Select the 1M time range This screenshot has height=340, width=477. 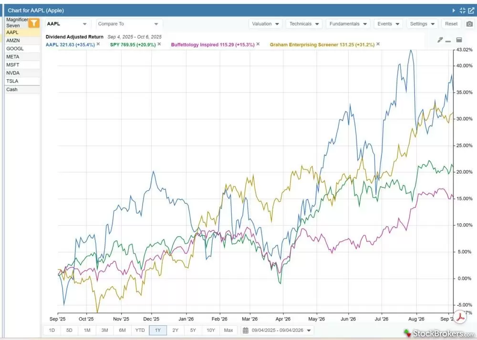87,330
